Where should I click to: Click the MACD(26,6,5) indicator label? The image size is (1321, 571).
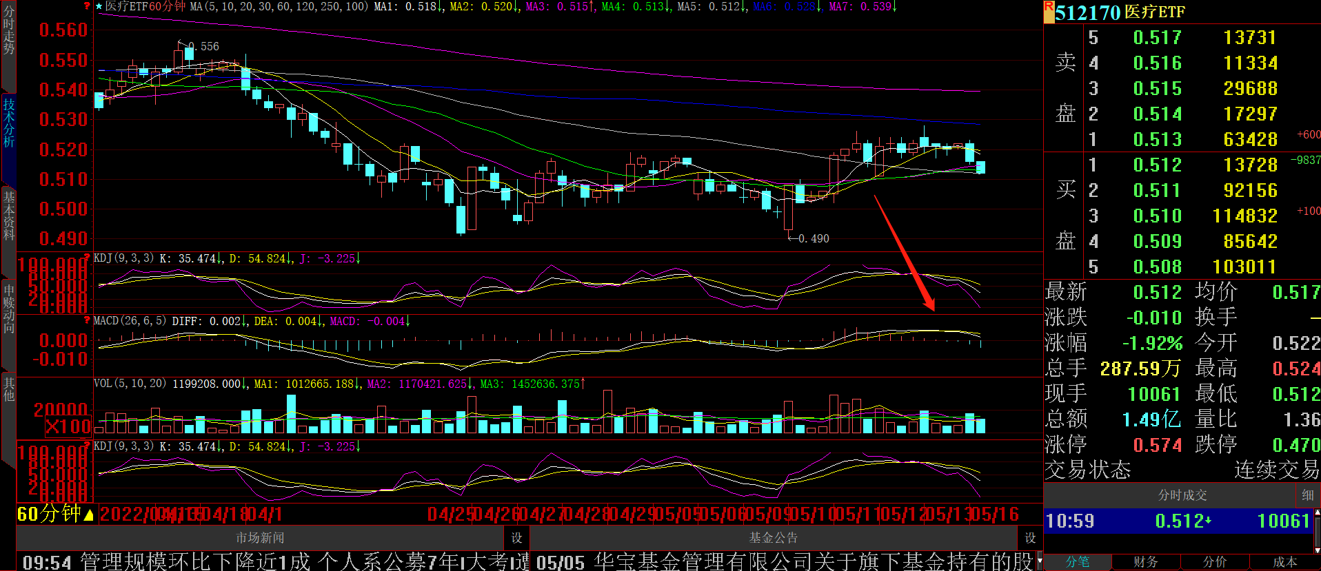pyautogui.click(x=130, y=320)
